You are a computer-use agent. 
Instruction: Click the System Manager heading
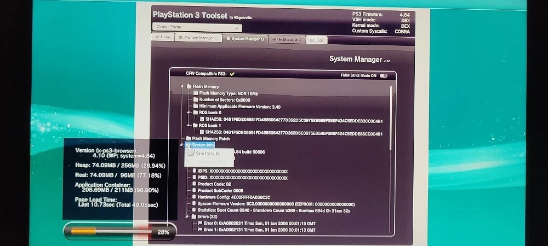(356, 59)
